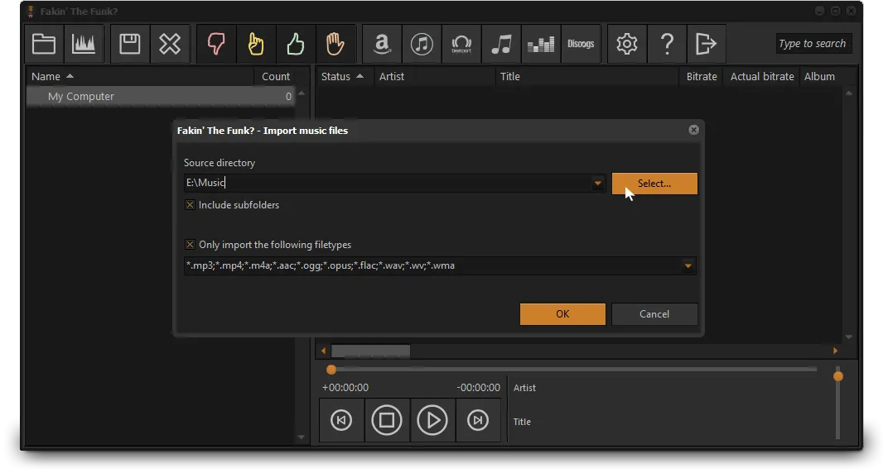The width and height of the screenshot is (888, 473).
Task: Confirm import with the OK button
Action: pos(562,314)
